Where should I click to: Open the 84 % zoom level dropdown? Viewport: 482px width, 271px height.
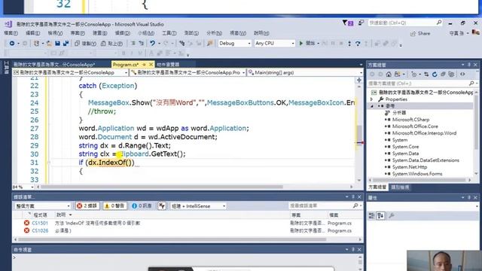pos(23,187)
